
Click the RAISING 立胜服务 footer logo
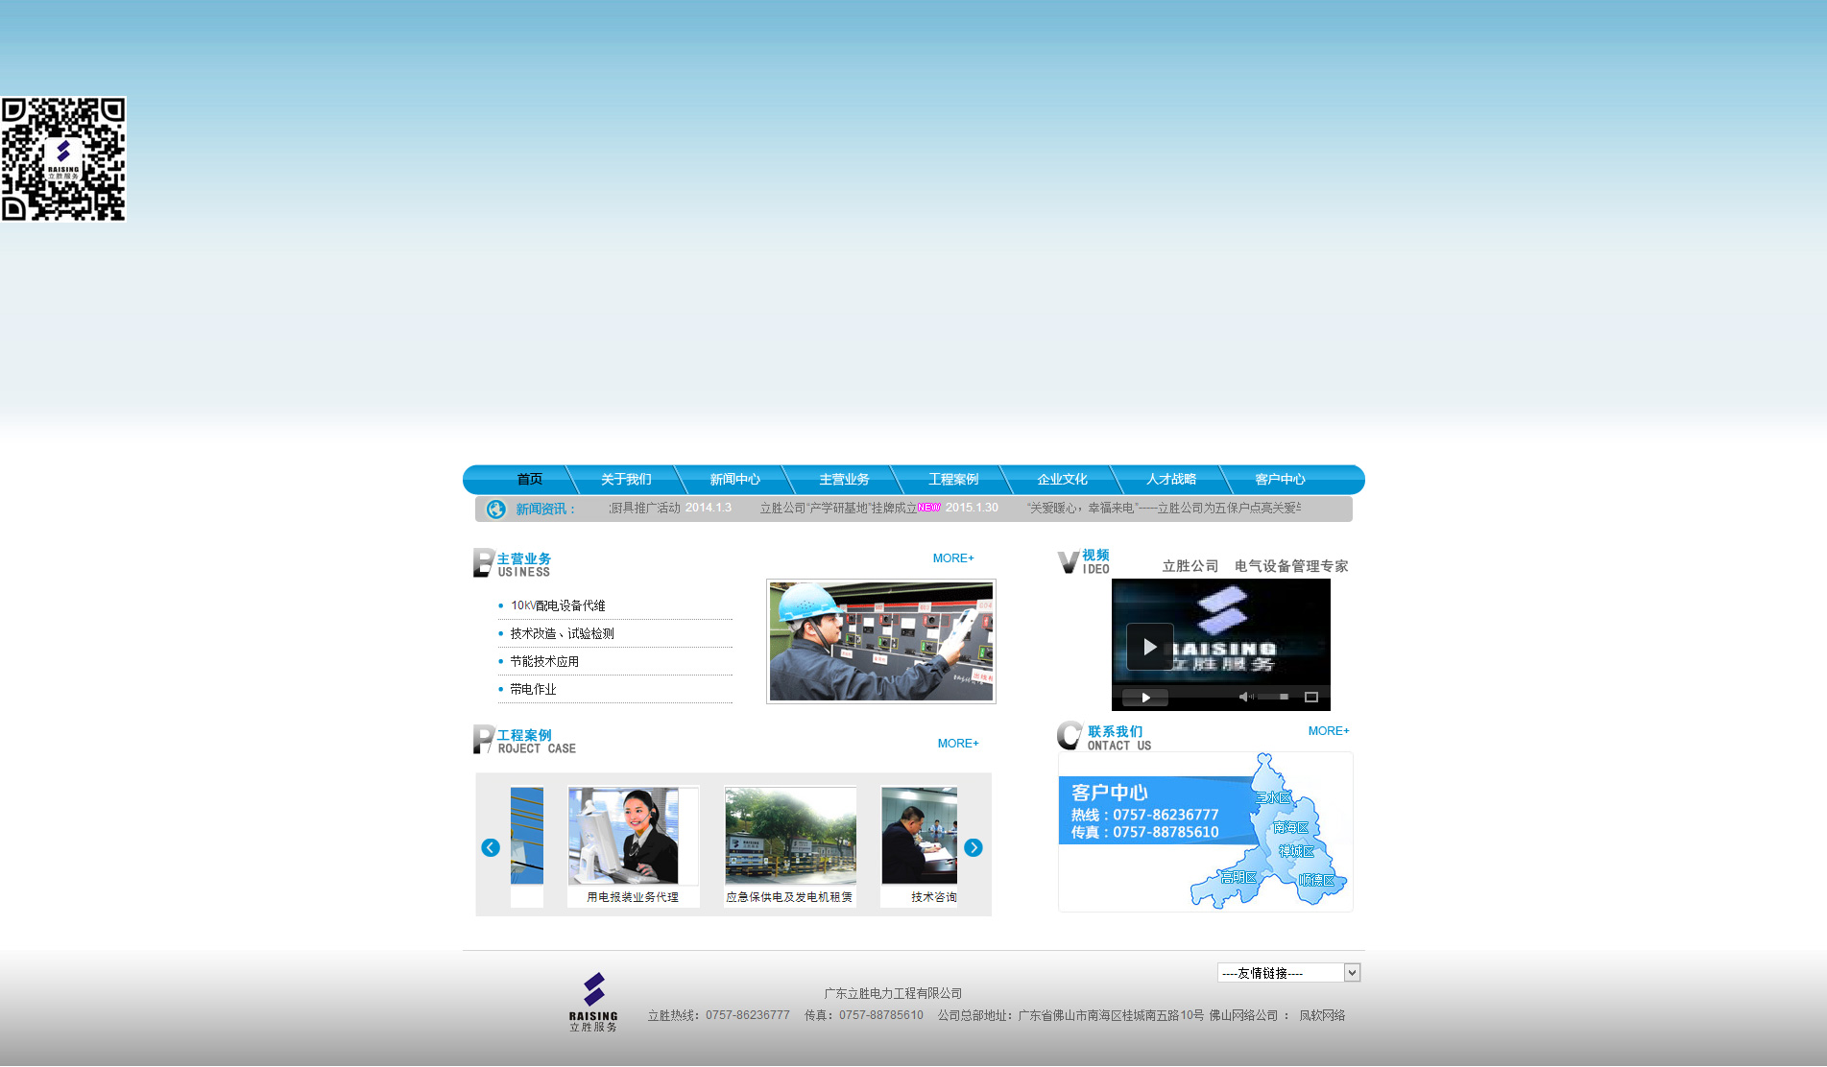(x=593, y=1002)
